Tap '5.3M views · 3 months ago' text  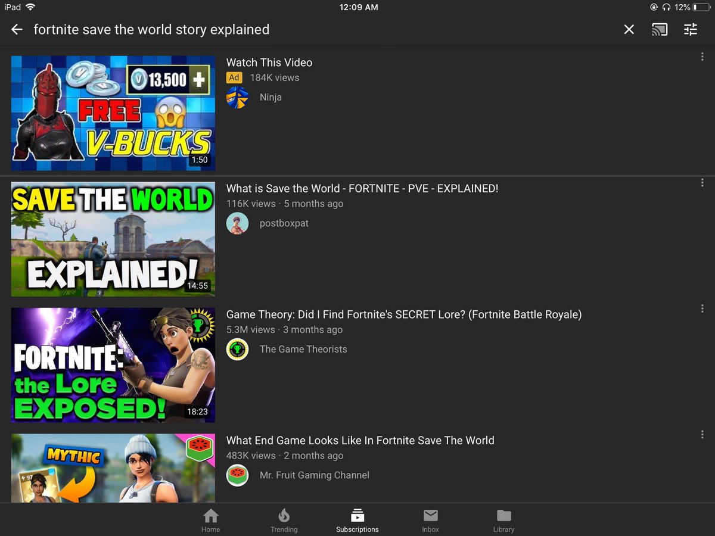pos(284,329)
